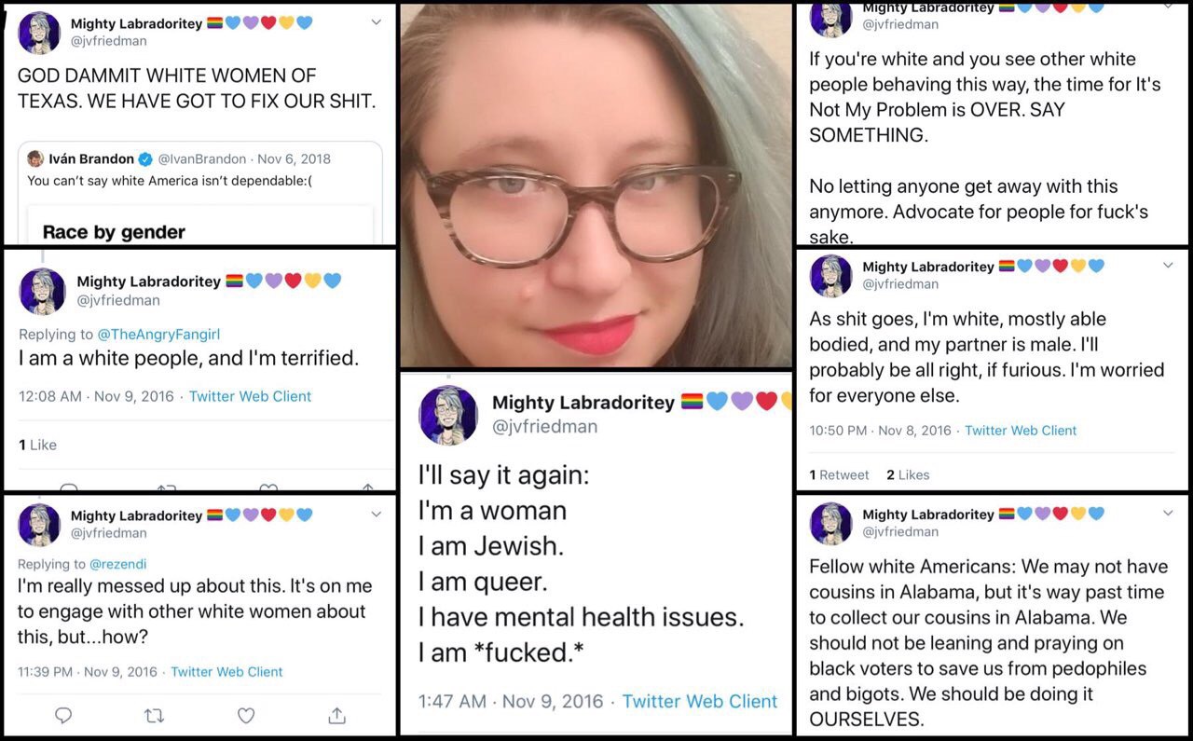
Task: Open the @TheAngryFangirl mention link
Action: tap(158, 334)
